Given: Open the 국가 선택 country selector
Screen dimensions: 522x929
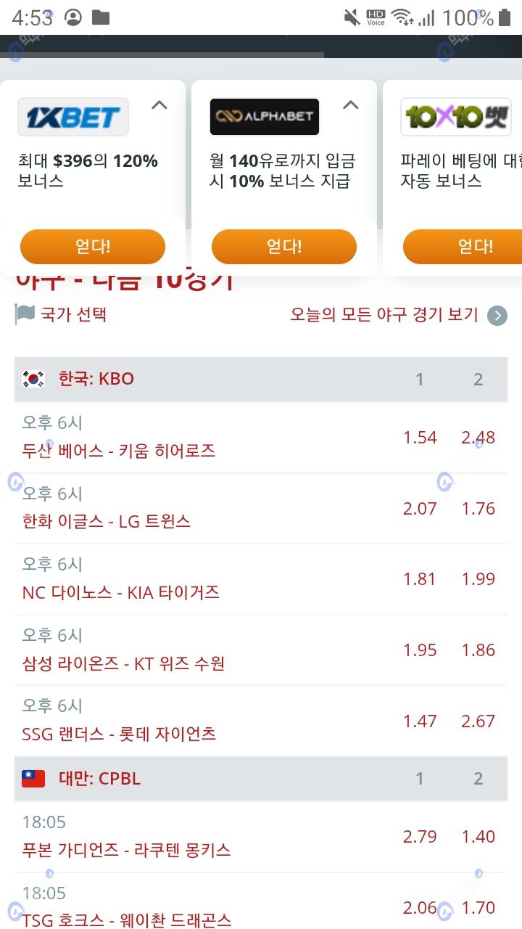Looking at the screenshot, I should pos(73,314).
